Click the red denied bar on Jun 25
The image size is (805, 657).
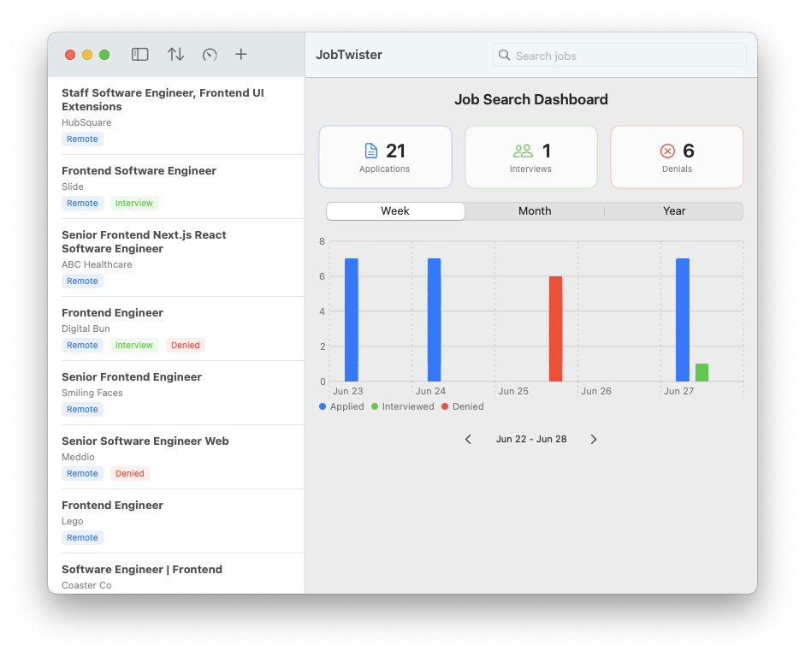555,329
